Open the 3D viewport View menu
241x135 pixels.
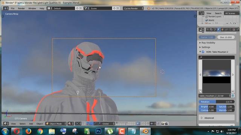click(x=13, y=124)
